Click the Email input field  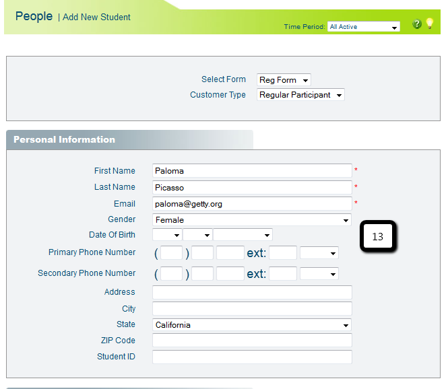point(252,204)
